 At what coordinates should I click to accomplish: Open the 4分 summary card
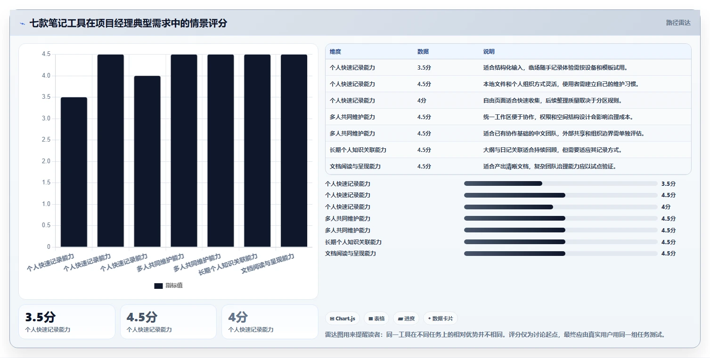[x=270, y=322]
